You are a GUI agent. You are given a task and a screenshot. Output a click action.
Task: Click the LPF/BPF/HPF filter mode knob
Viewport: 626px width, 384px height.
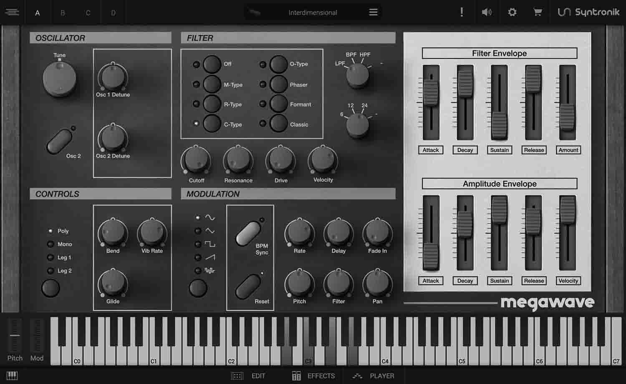click(358, 76)
